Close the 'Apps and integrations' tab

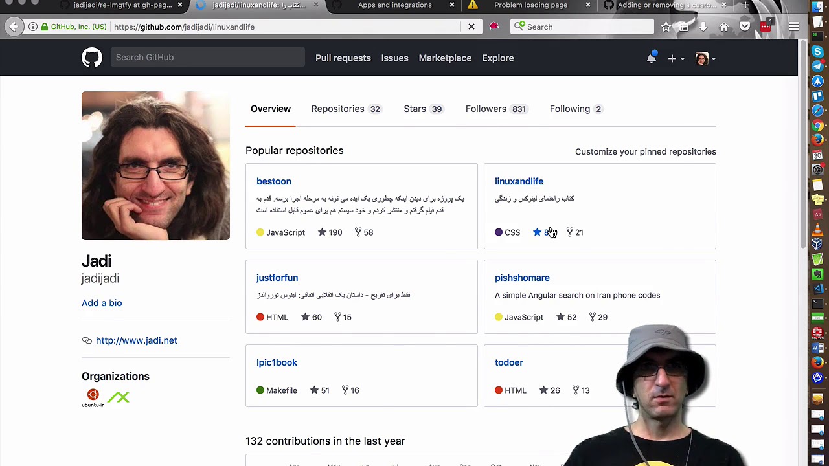point(452,5)
